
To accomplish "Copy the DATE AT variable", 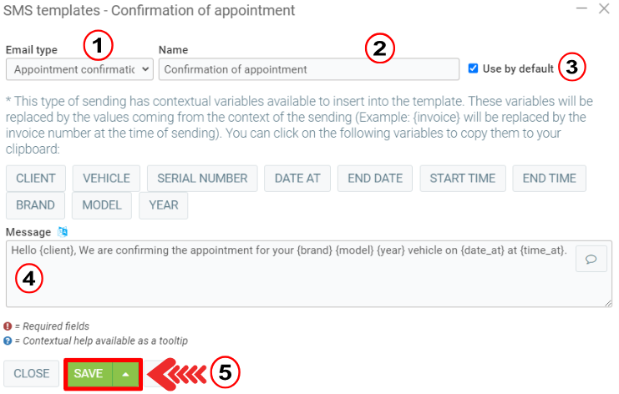I will (297, 178).
